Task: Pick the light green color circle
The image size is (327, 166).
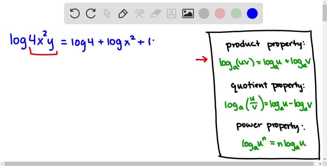Action: (236, 13)
